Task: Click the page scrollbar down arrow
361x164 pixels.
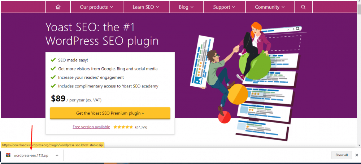Action: click(359, 145)
